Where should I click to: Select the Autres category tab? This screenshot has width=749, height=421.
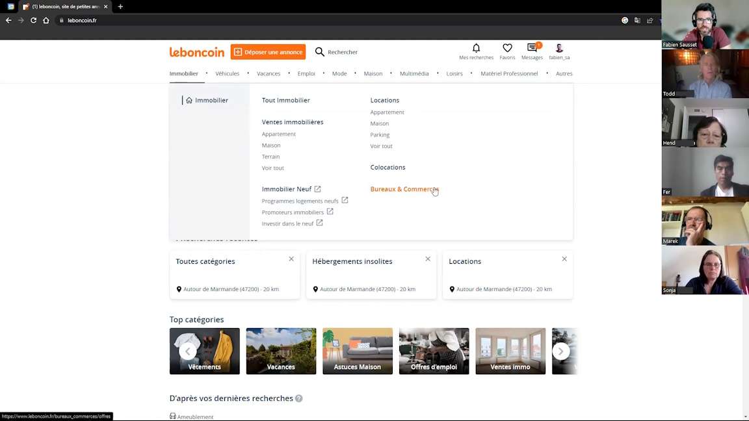pos(564,73)
